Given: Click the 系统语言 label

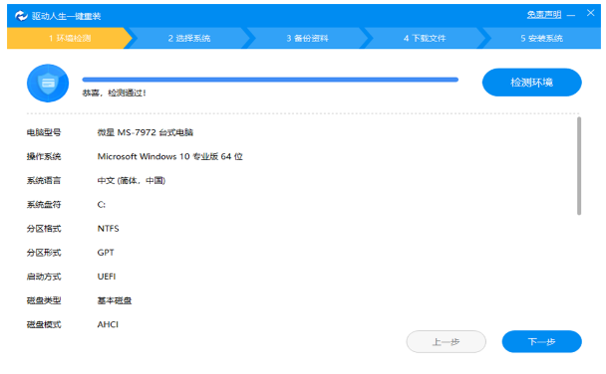Looking at the screenshot, I should 44,180.
